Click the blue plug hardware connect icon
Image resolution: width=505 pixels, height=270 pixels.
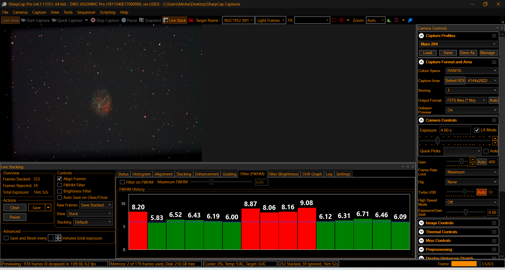410,20
